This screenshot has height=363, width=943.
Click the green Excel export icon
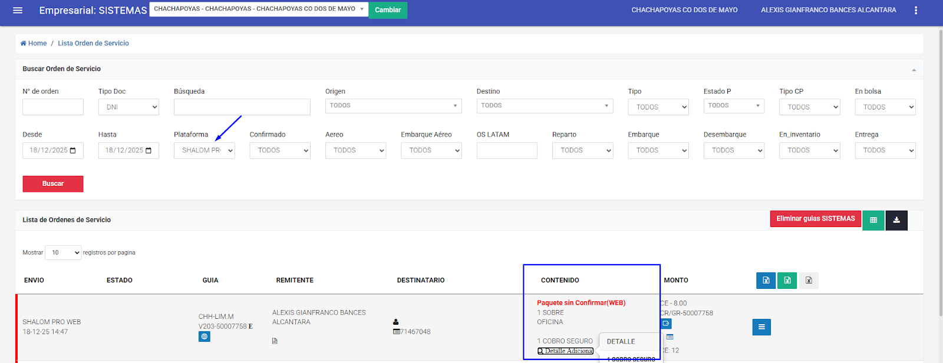coord(787,280)
